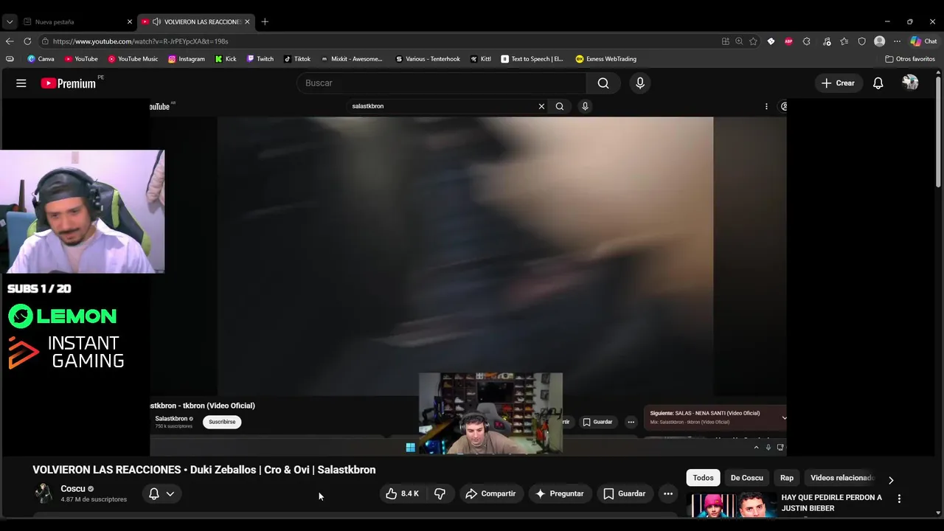
Task: Clear the salastkbron search with X
Action: (x=541, y=106)
